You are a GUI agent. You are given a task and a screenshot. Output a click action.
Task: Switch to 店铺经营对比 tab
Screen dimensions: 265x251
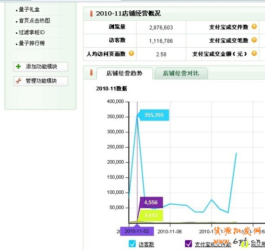coord(181,73)
